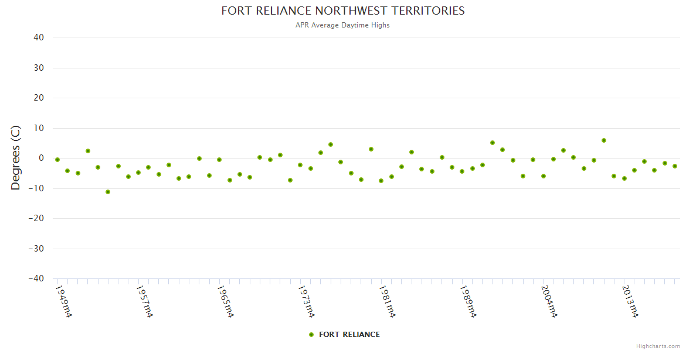Click the green legend marker dot
The width and height of the screenshot is (686, 351).
(311, 335)
